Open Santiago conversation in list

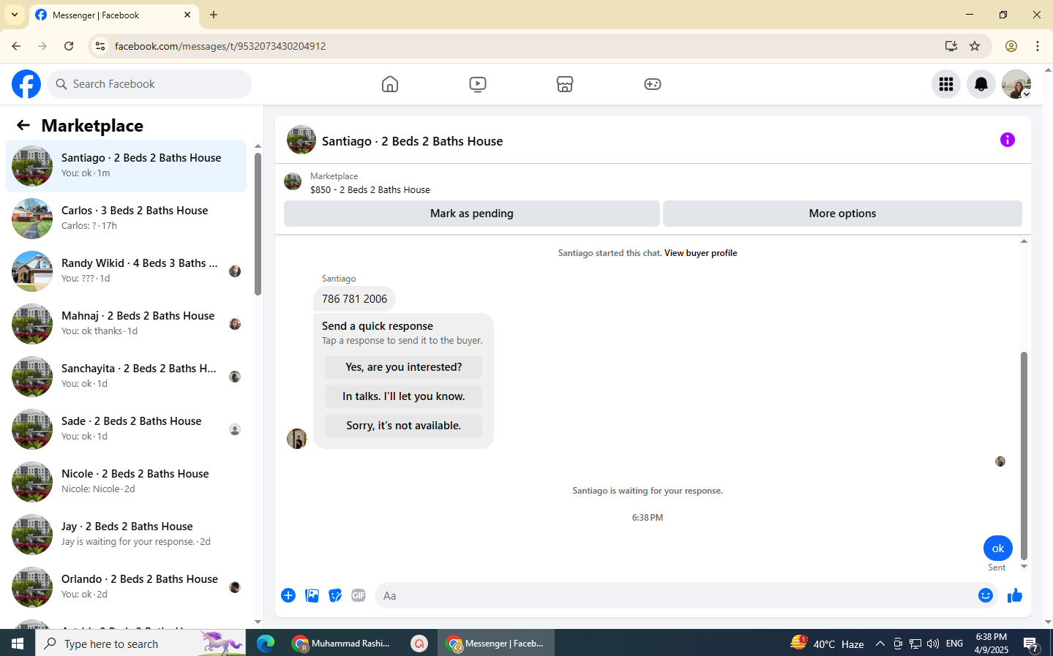(x=126, y=166)
